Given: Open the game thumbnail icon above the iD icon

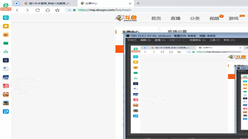Looking at the screenshot, I should 6,103.
